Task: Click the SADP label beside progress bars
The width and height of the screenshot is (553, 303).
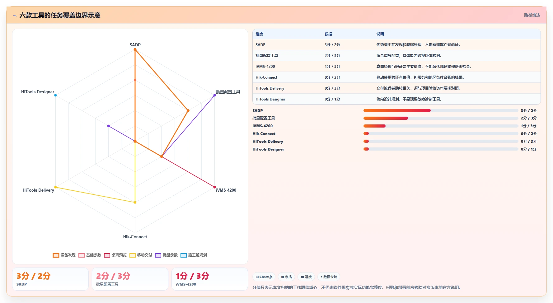Action: [258, 110]
